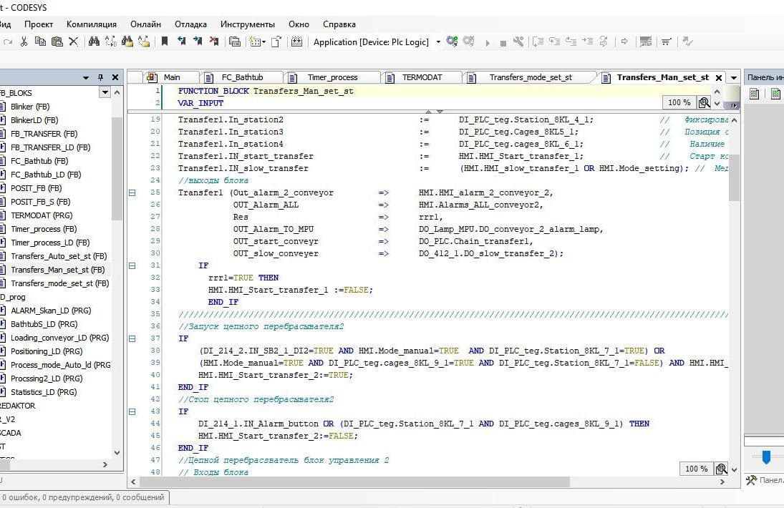The height and width of the screenshot is (508, 784).
Task: Jump to the next bookmark
Action: (x=198, y=42)
